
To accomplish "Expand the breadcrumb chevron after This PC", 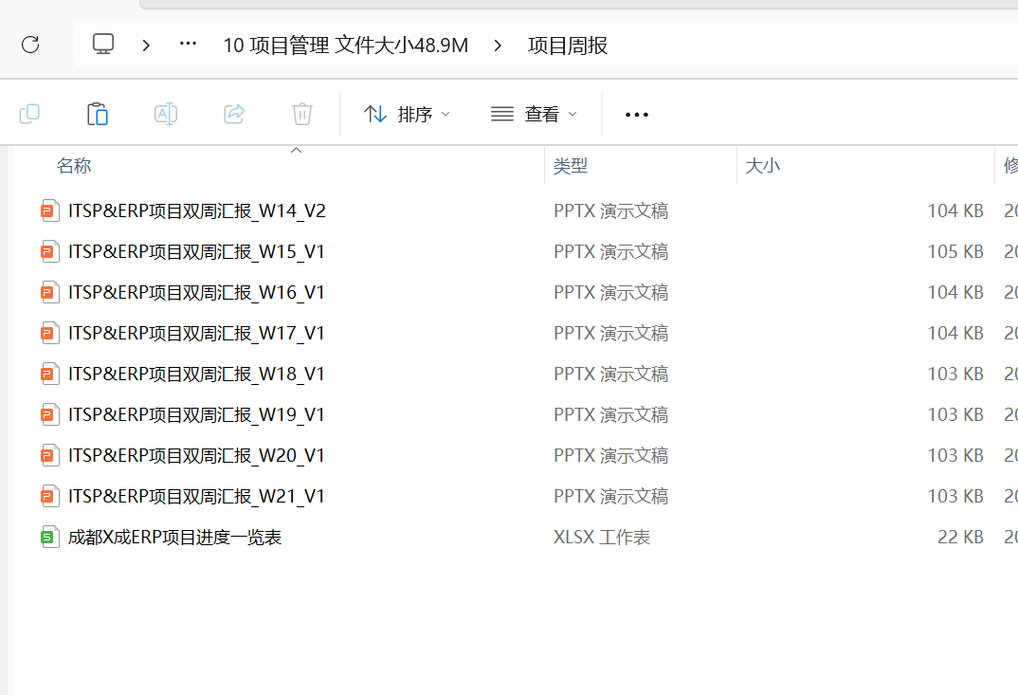I will tap(146, 45).
